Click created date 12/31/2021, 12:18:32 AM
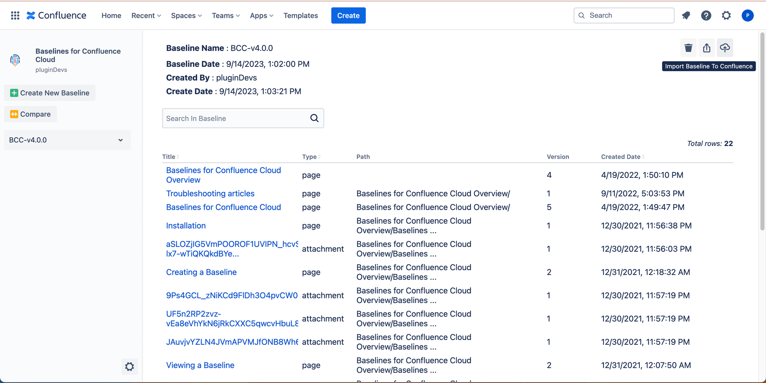Screen dimensions: 766x383 click(645, 272)
